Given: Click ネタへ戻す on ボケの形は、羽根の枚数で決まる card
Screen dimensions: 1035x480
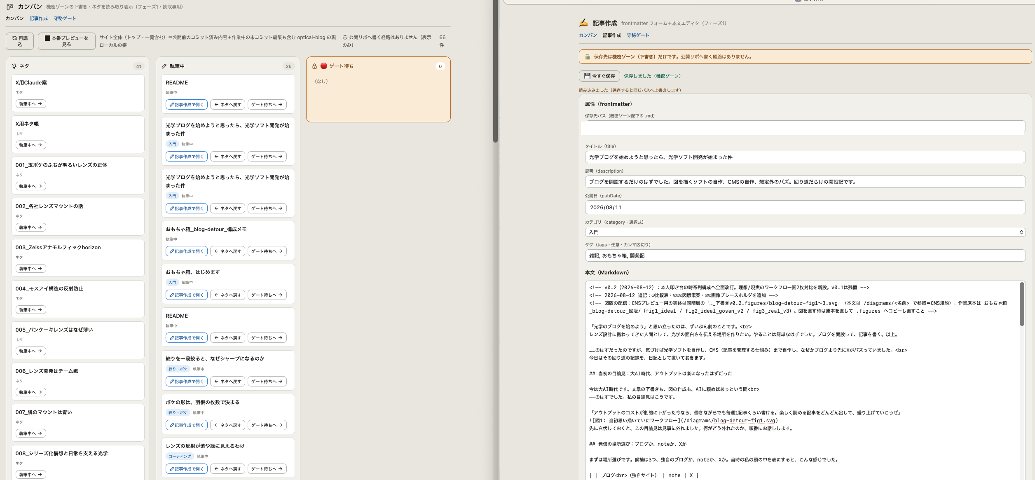Looking at the screenshot, I should tap(227, 425).
